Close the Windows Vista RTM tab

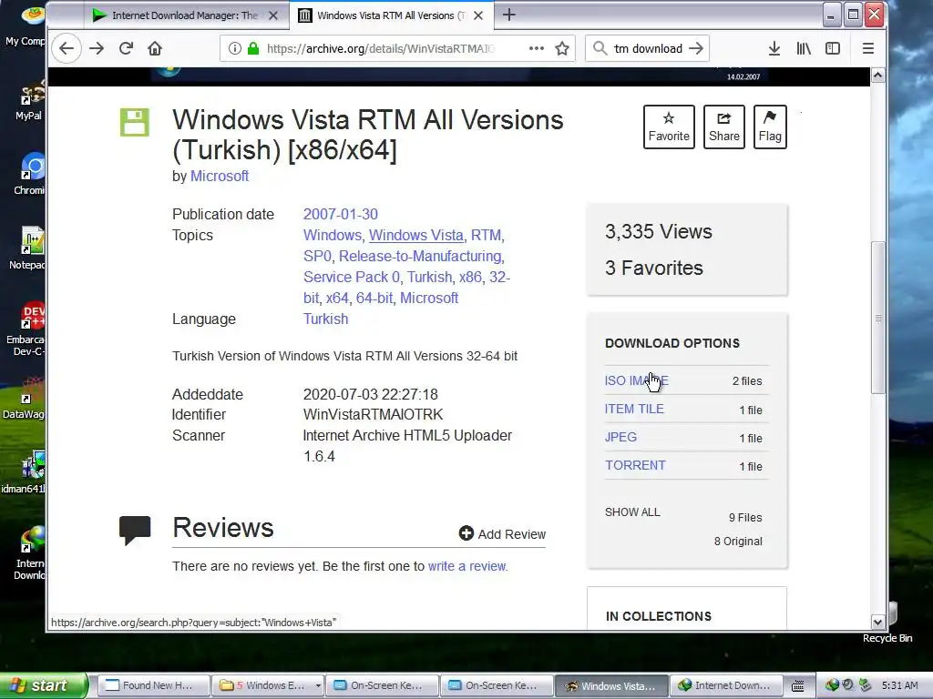[478, 15]
